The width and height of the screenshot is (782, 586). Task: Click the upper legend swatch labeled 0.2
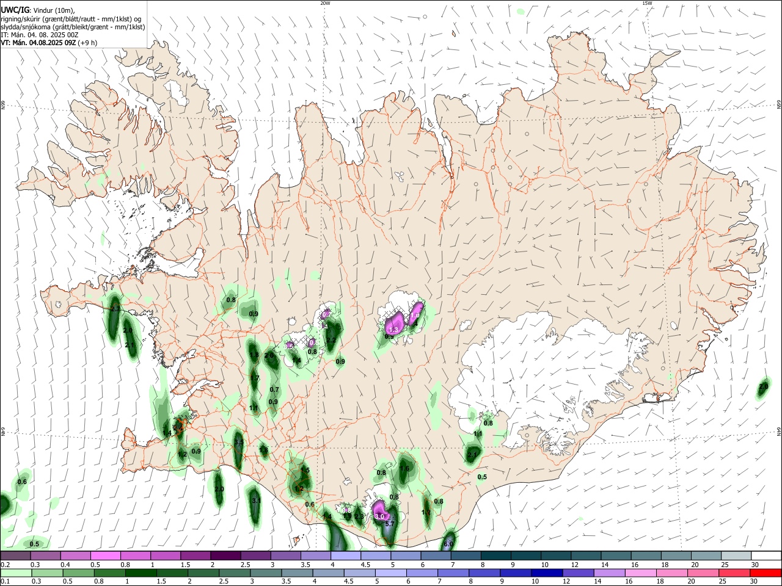coord(16,556)
